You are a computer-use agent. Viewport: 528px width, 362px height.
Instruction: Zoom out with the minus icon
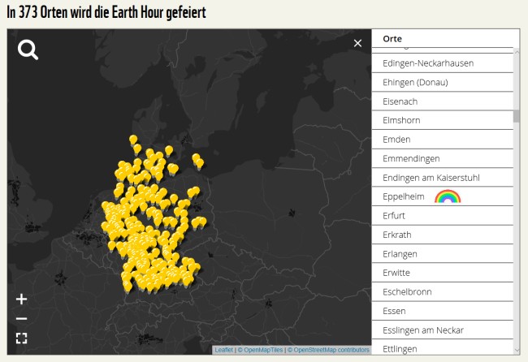click(22, 318)
